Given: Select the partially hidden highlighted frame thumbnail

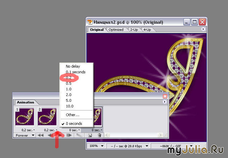Looking at the screenshot, I should pyautogui.click(x=98, y=117).
